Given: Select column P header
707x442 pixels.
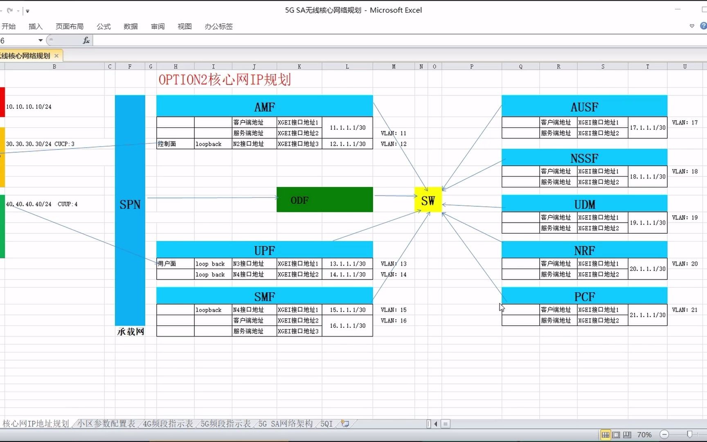Looking at the screenshot, I should tap(472, 66).
